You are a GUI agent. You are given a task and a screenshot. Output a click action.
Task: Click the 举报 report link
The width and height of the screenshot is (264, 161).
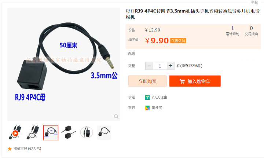coord(254,2)
